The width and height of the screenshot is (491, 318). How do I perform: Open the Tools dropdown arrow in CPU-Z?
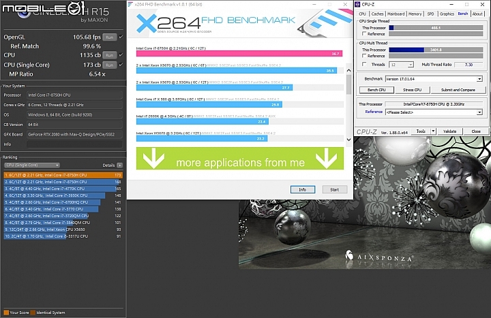[x=434, y=131]
